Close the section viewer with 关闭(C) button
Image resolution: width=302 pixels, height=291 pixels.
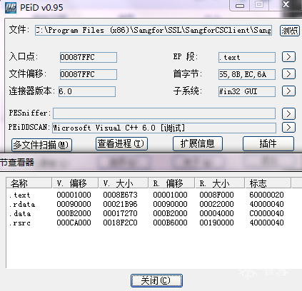[156, 280]
